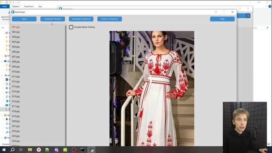272x153 pixels.
Task: Select 014.jpg in the file list
Action: (16, 91)
